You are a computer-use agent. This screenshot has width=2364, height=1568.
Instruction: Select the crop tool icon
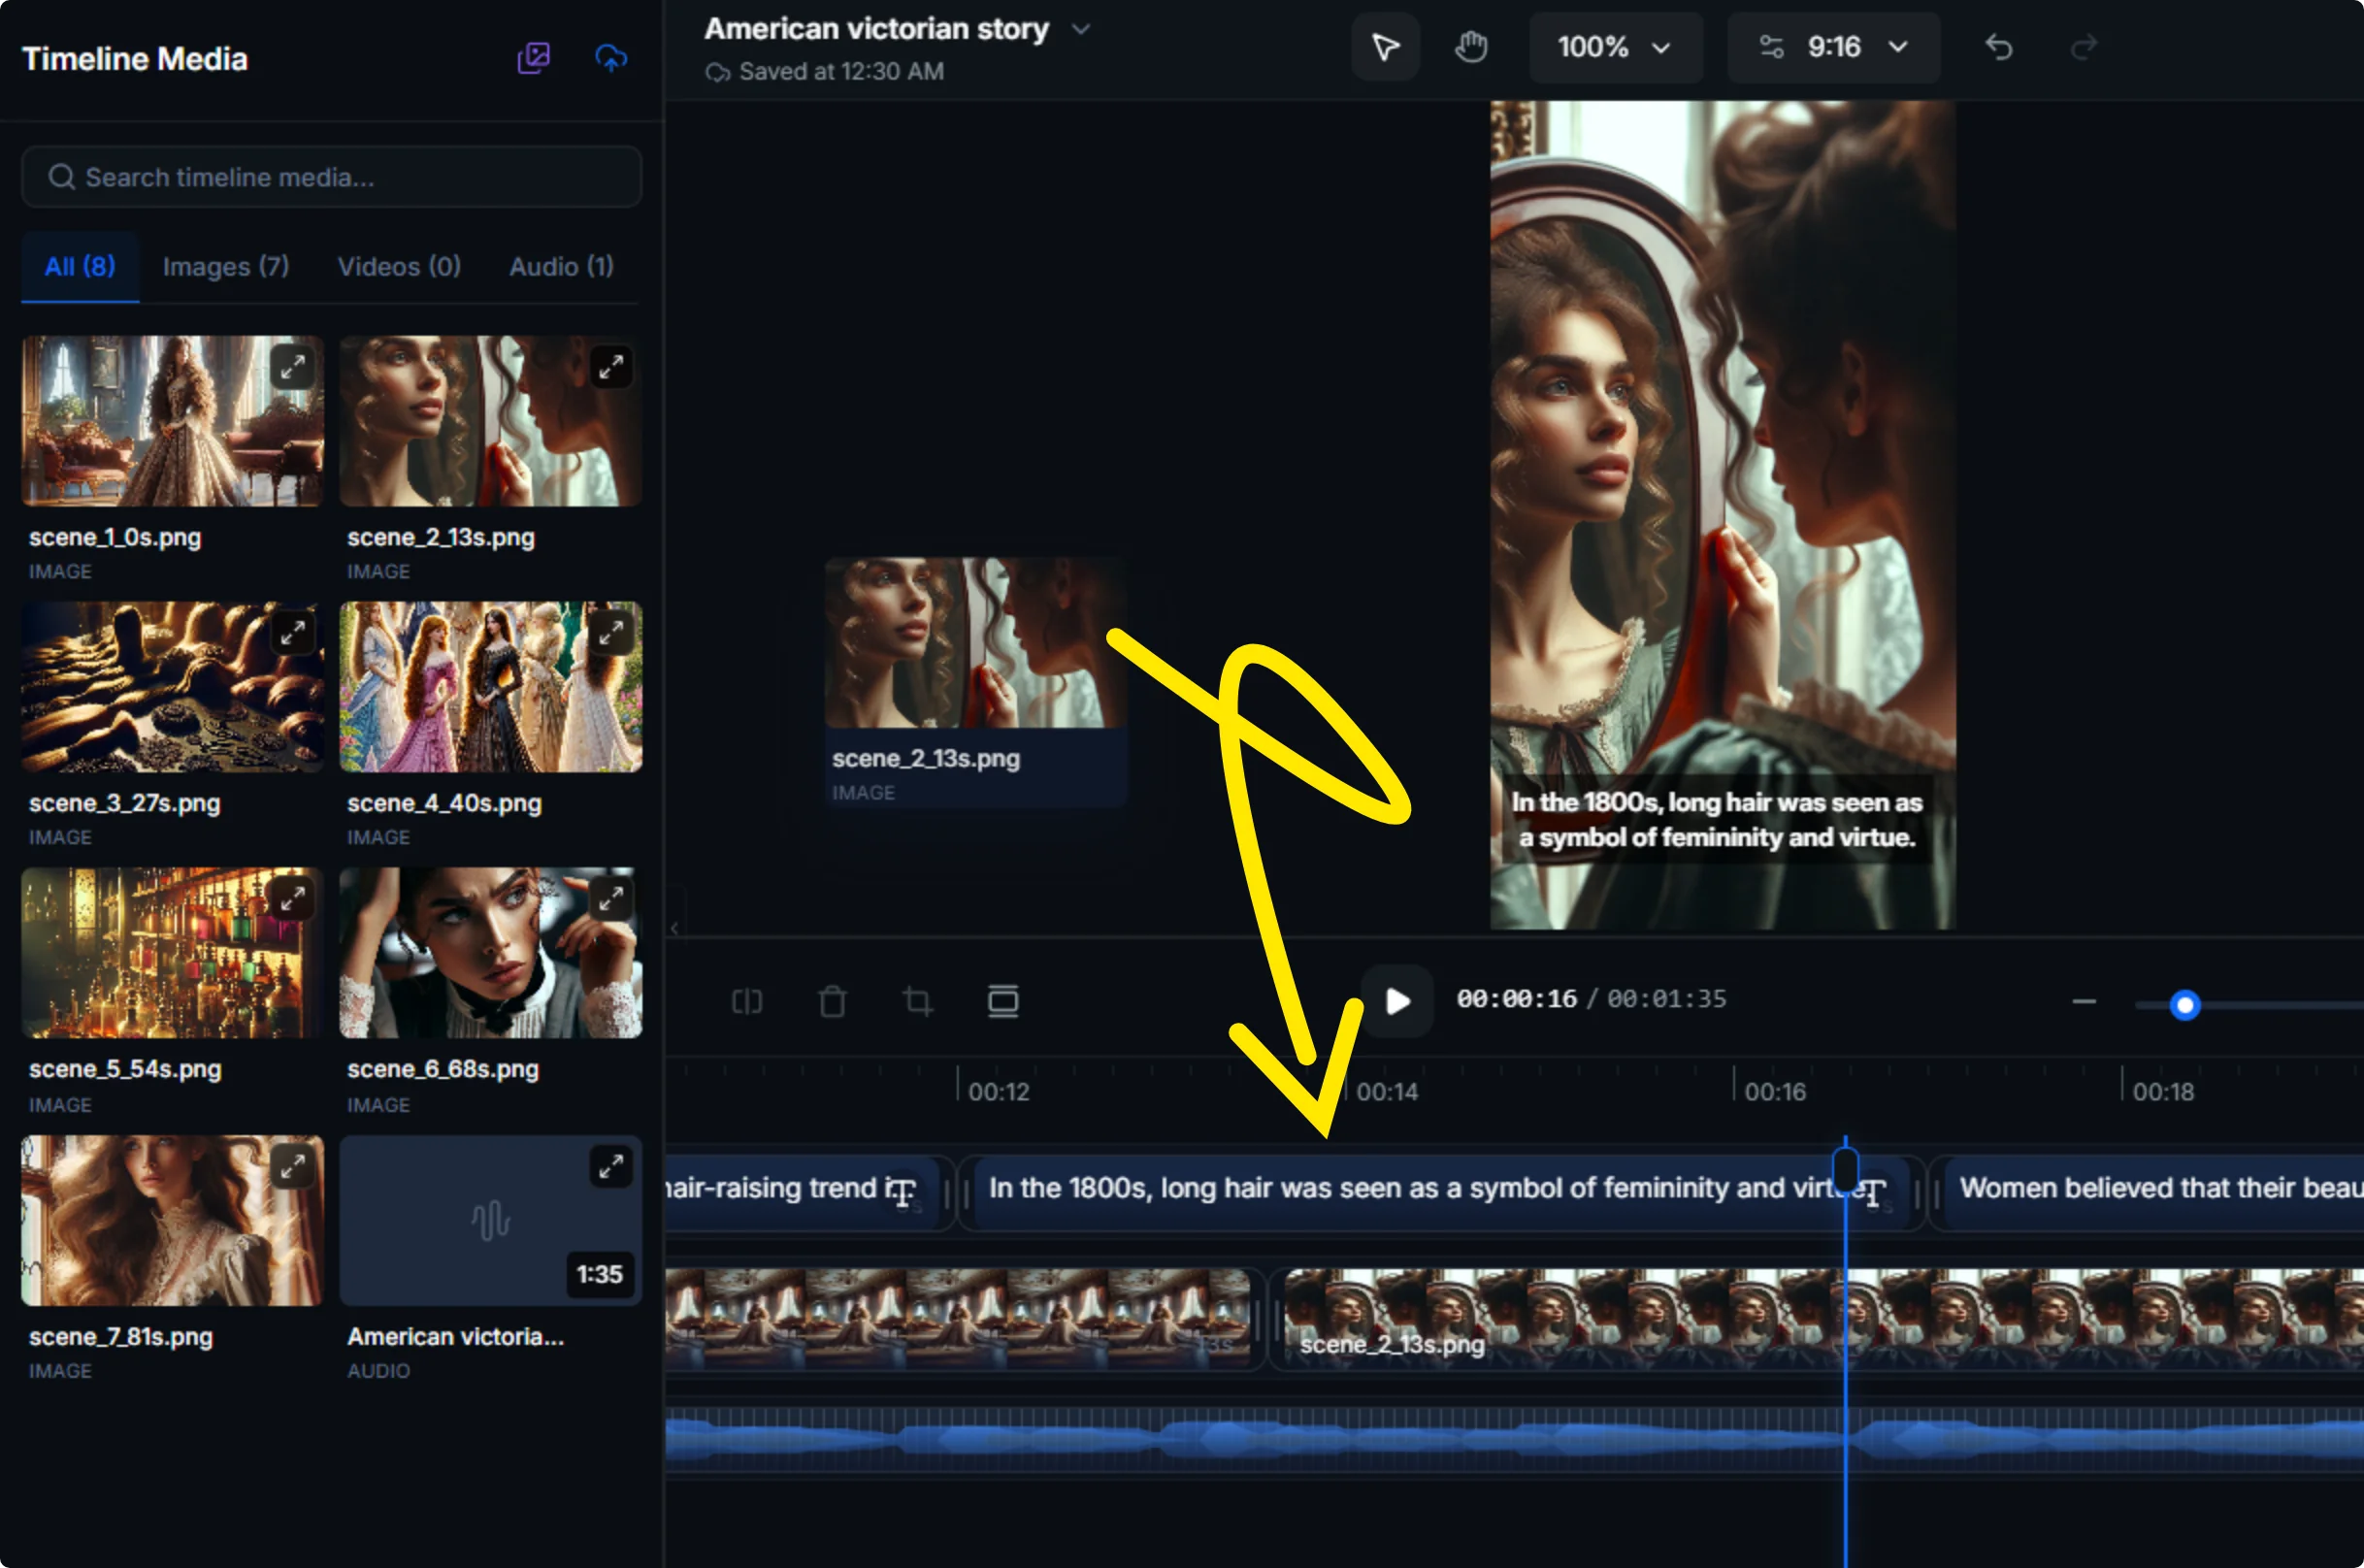(x=917, y=1001)
